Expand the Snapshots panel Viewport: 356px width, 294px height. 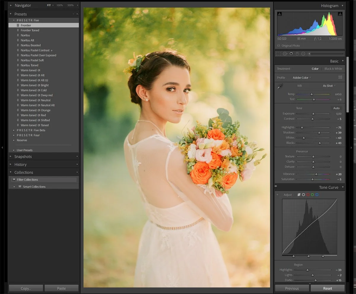(22, 156)
